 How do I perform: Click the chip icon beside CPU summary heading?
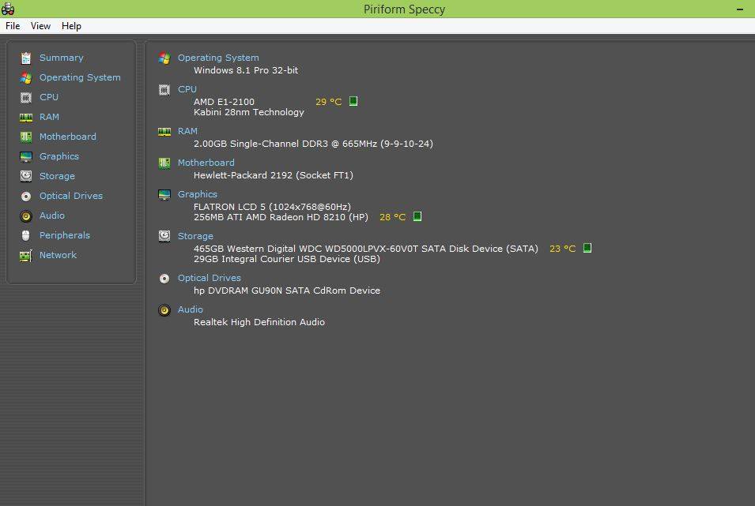(164, 90)
